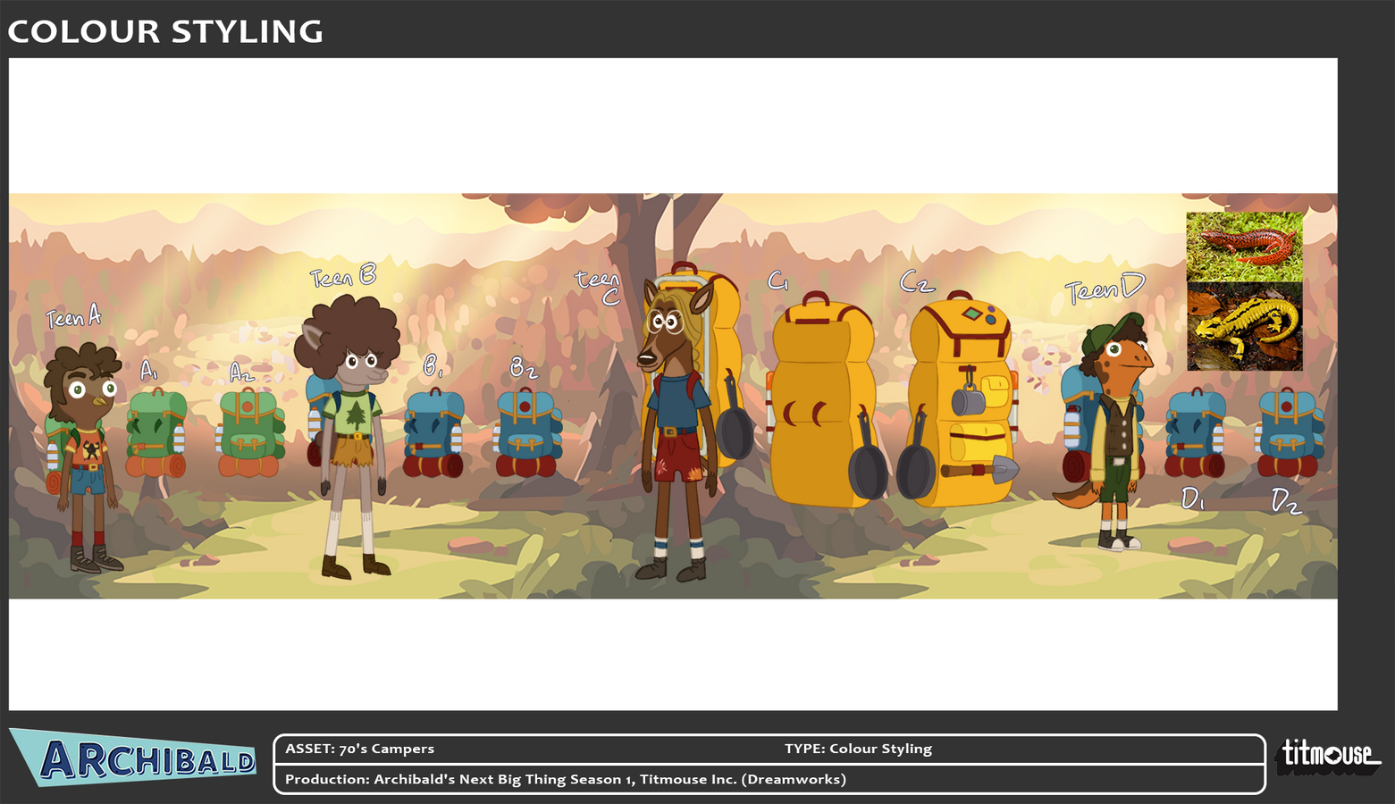
Task: Select the yellow C1 backpack
Action: click(x=820, y=402)
